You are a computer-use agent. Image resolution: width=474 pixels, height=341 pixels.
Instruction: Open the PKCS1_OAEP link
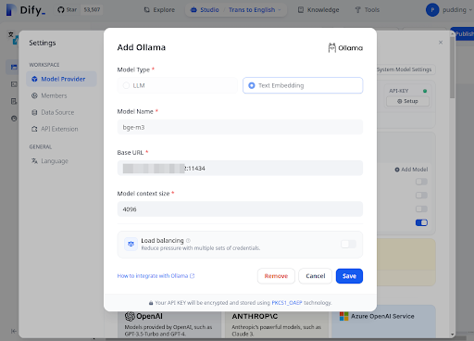tap(287, 303)
